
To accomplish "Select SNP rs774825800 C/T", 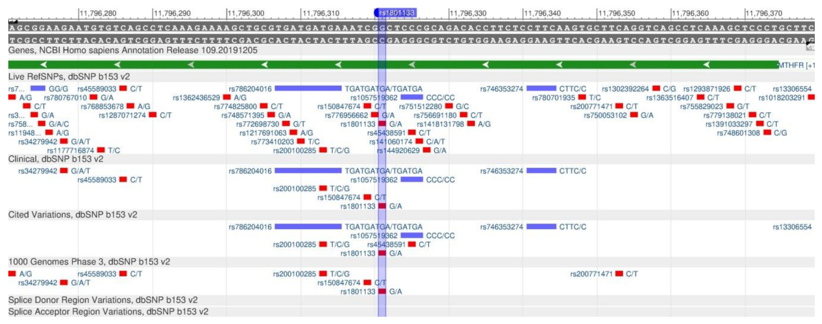I will [264, 106].
